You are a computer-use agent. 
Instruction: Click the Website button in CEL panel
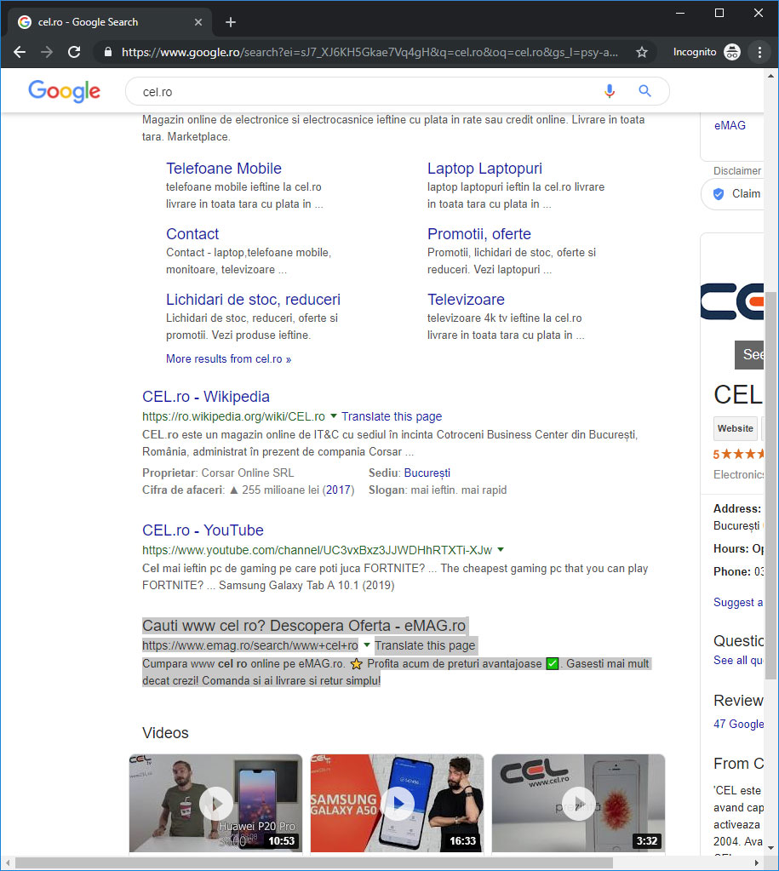(x=735, y=428)
